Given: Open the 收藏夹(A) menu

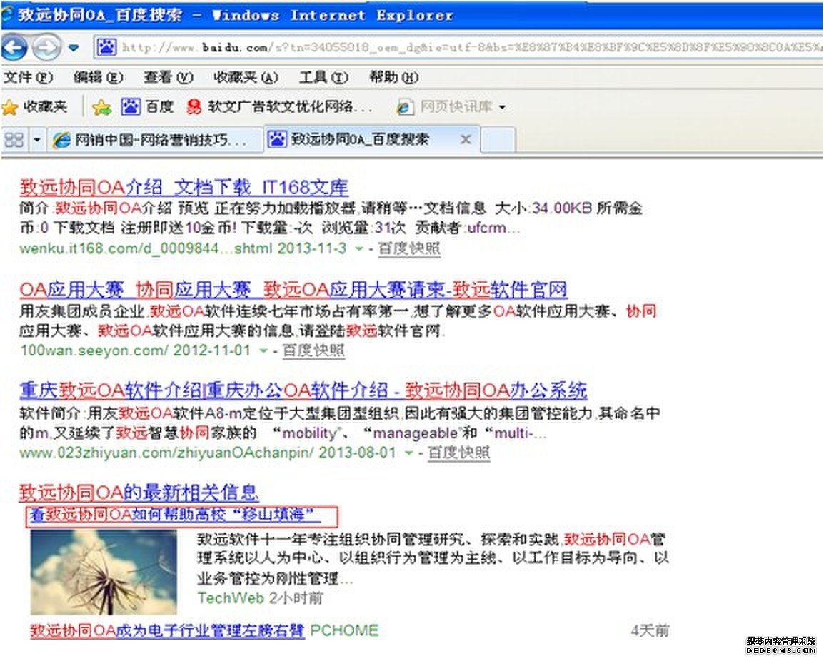Looking at the screenshot, I should coord(246,78).
